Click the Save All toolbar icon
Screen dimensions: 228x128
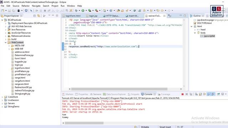pyautogui.click(x=14, y=10)
